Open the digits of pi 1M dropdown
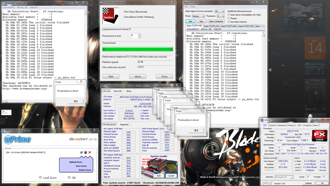 219,11
